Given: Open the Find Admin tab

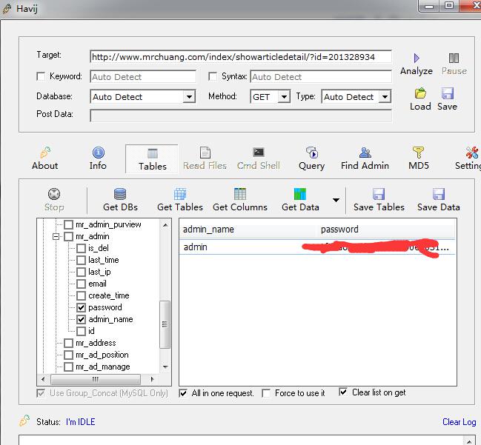Looking at the screenshot, I should [365, 158].
